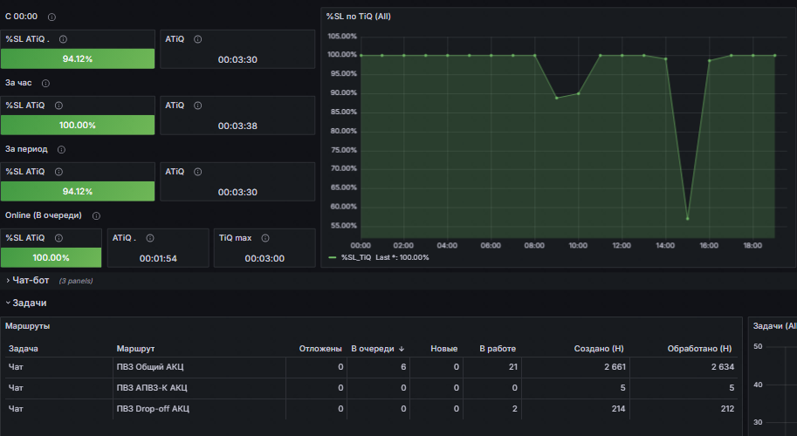
Task: Click the Обработано (Н) column header
Action: coord(699,349)
